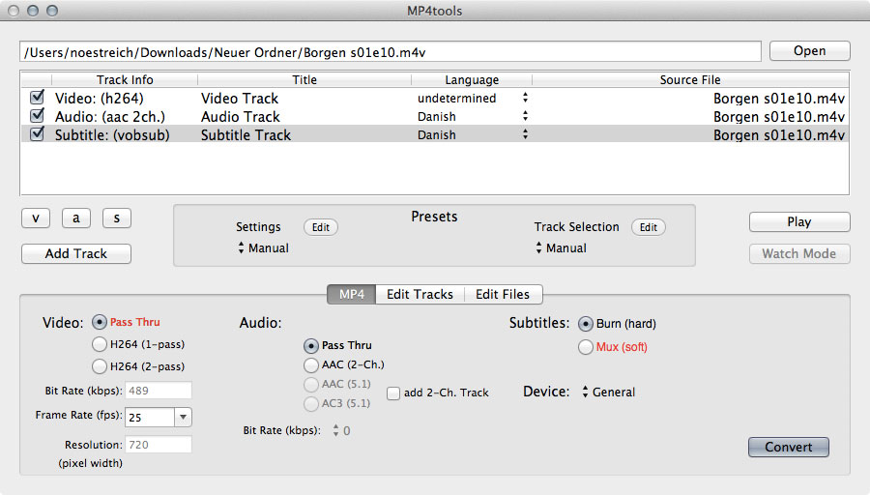
Task: Uncheck the Video (h264) track checkbox
Action: (37, 98)
